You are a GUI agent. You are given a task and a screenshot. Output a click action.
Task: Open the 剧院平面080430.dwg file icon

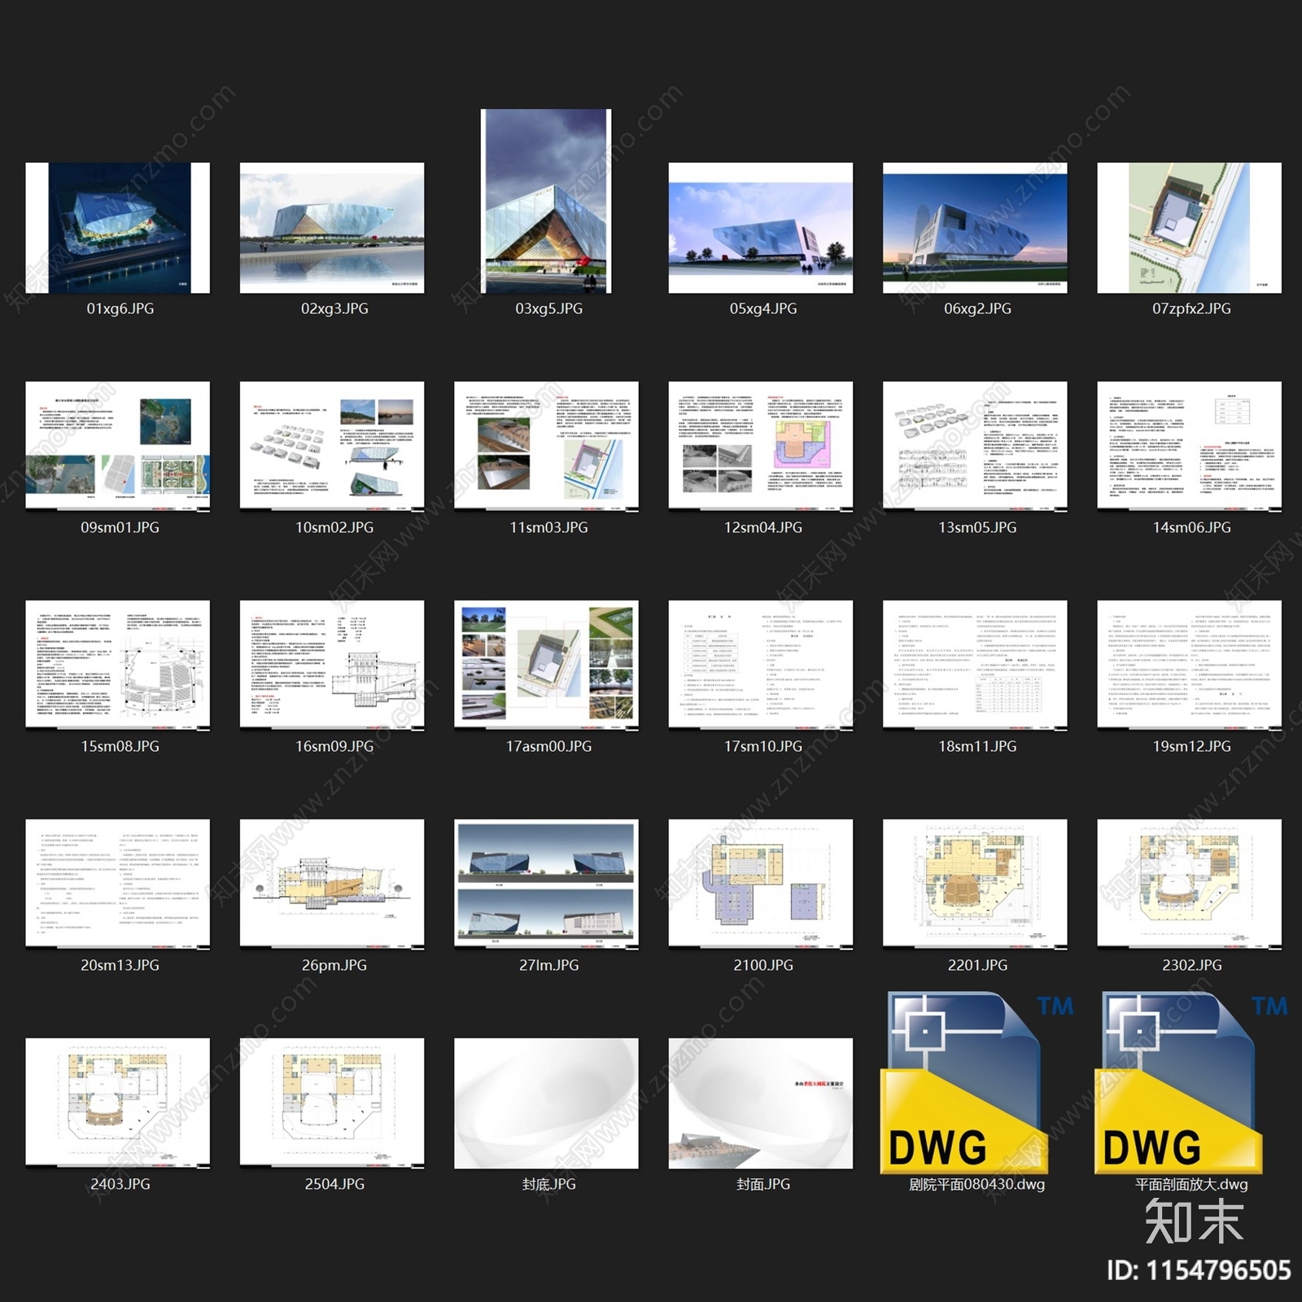pos(975,1082)
